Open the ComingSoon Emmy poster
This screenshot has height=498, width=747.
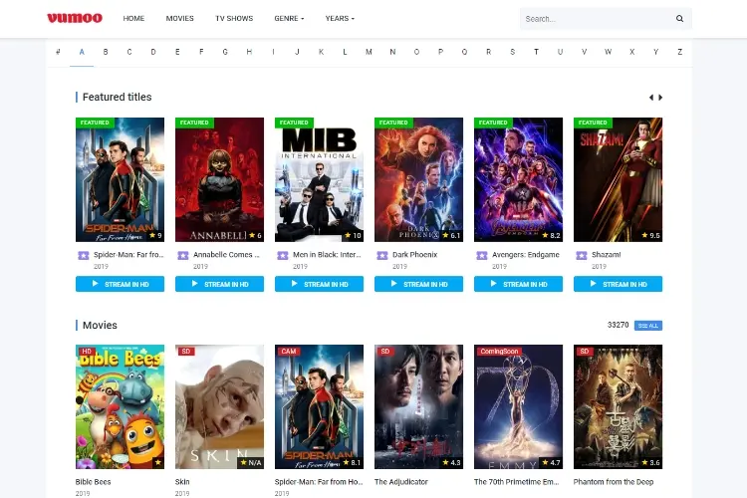pos(518,407)
